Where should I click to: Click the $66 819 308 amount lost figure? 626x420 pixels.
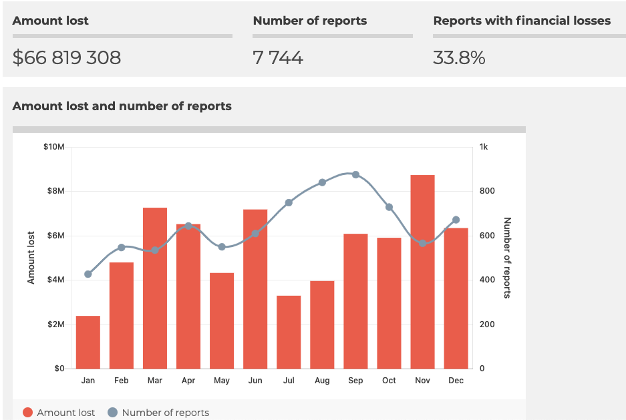(67, 57)
